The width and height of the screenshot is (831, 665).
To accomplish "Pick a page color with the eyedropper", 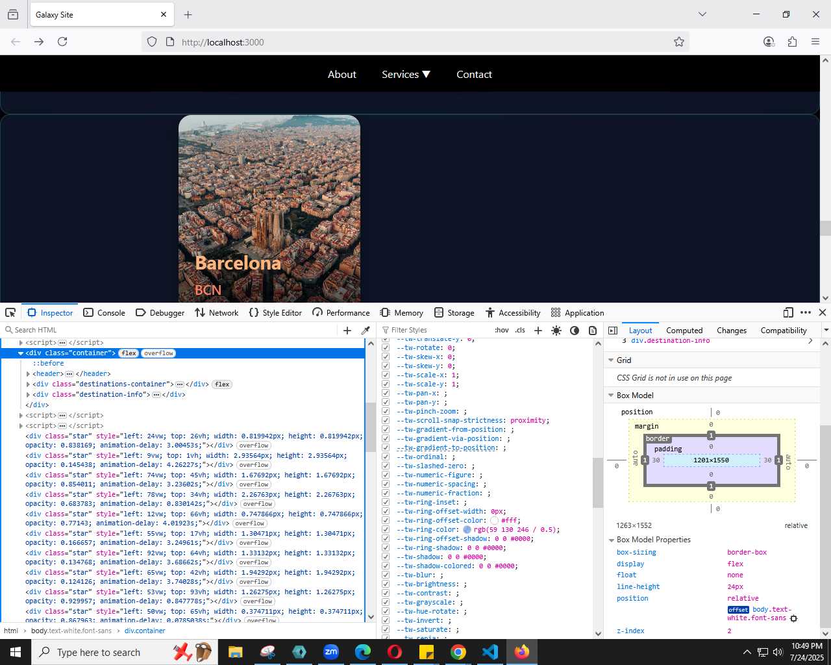I will (366, 330).
